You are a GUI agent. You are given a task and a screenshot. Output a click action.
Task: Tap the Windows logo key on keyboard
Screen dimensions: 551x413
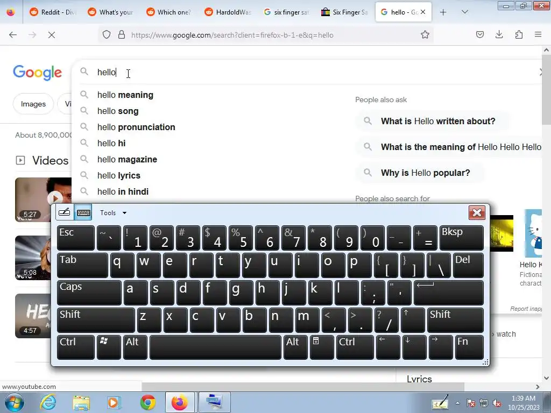(109, 347)
